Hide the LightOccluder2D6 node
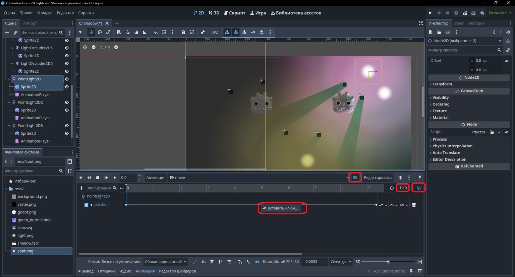Image resolution: width=515 pixels, height=277 pixels. (67, 63)
